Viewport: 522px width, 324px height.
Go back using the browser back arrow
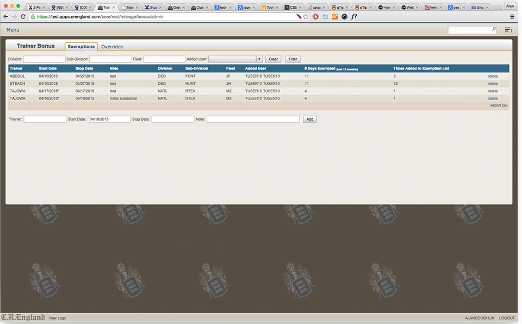[x=5, y=16]
